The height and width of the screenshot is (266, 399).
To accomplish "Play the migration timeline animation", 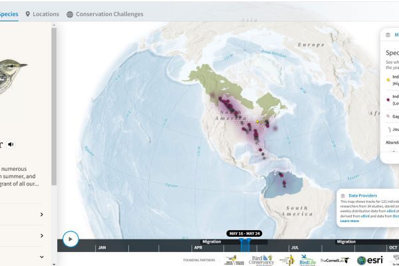I will point(69,238).
